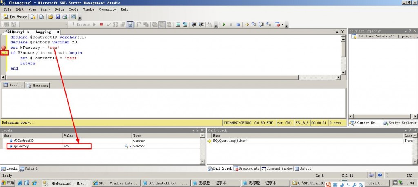Viewport: 418px width, 187px height.
Task: Open the dropdown arrow beside the Breakpoints toolbar icon
Action: 282,24
